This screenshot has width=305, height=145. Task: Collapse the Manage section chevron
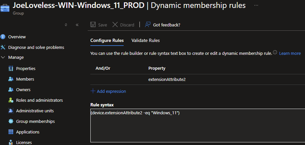3,57
